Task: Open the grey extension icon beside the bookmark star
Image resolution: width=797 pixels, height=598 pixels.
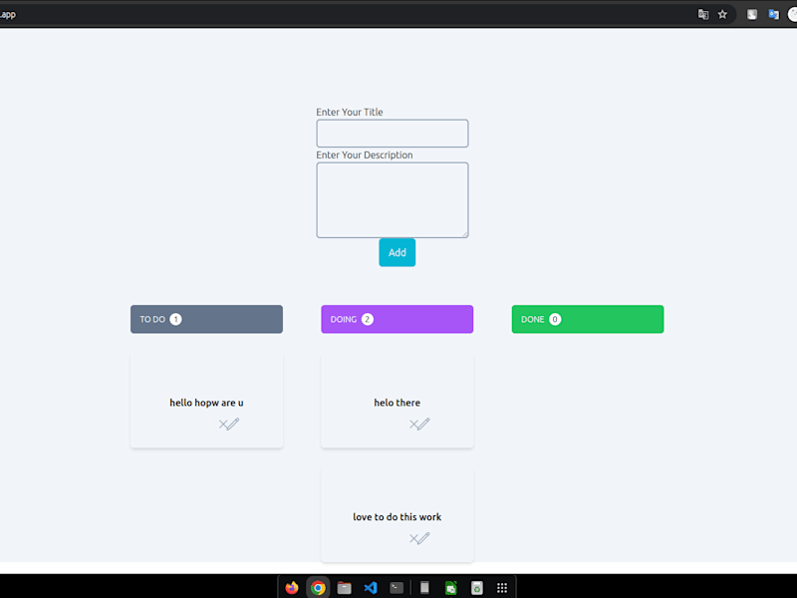Action: [x=752, y=14]
